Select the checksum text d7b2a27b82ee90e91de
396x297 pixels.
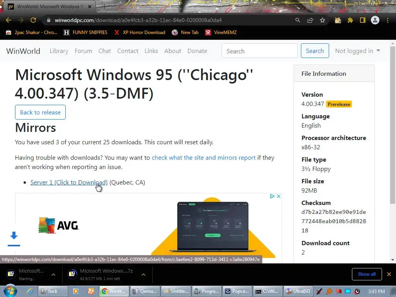[334, 212]
